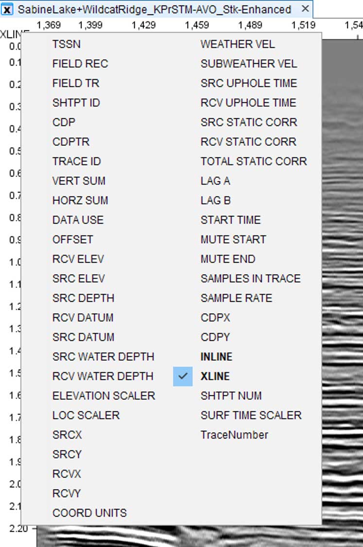Select the INLINE header option

(216, 356)
